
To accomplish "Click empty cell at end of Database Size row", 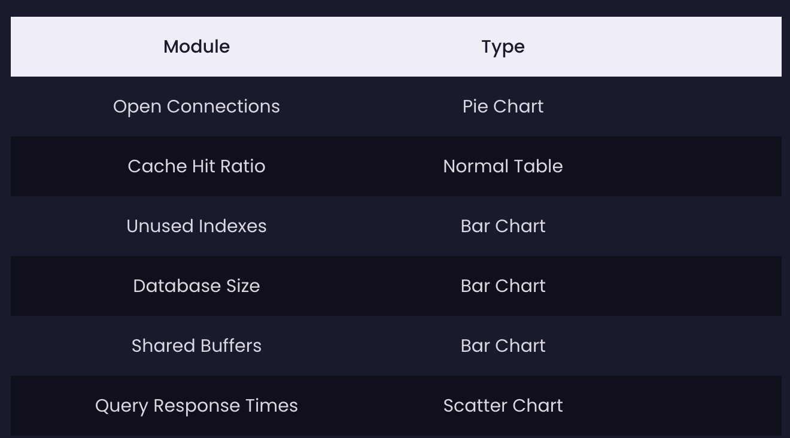I will [x=703, y=286].
